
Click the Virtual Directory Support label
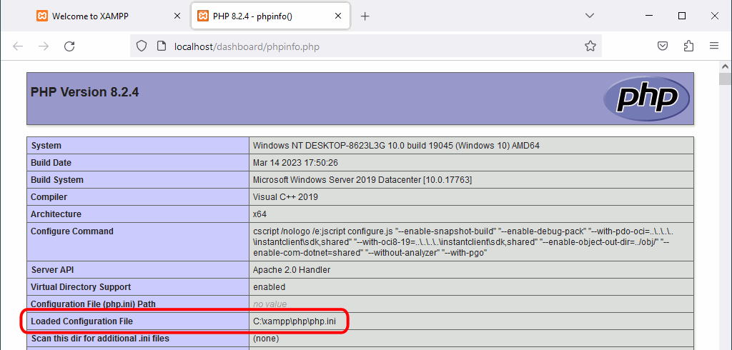coord(81,287)
